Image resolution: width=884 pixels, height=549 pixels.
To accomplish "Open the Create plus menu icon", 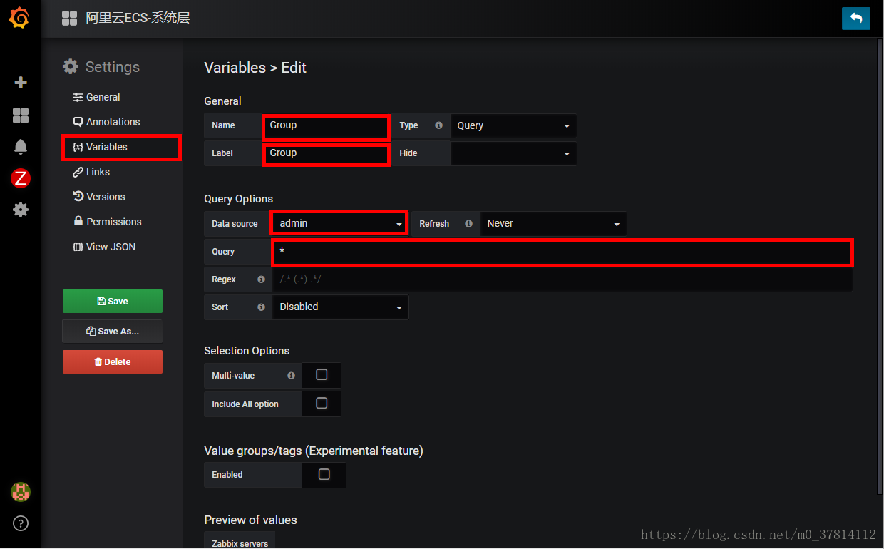I will (21, 83).
